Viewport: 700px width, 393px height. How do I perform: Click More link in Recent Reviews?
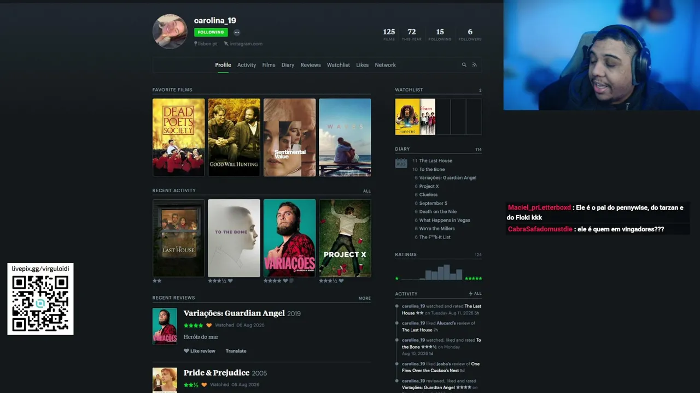pyautogui.click(x=365, y=299)
